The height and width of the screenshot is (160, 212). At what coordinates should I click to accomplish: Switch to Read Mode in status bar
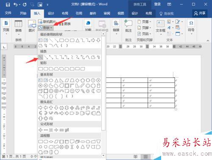tap(135, 157)
